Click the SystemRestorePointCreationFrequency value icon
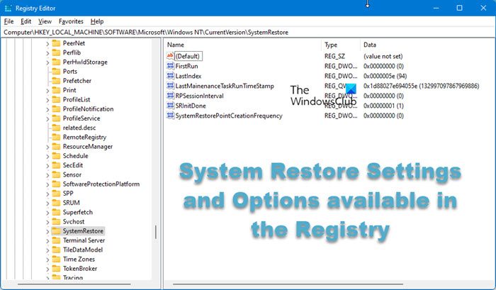Image resolution: width=496 pixels, height=290 pixels. pyautogui.click(x=170, y=116)
